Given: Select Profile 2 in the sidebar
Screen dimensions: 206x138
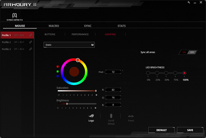Looking at the screenshot, I should pos(17,42).
